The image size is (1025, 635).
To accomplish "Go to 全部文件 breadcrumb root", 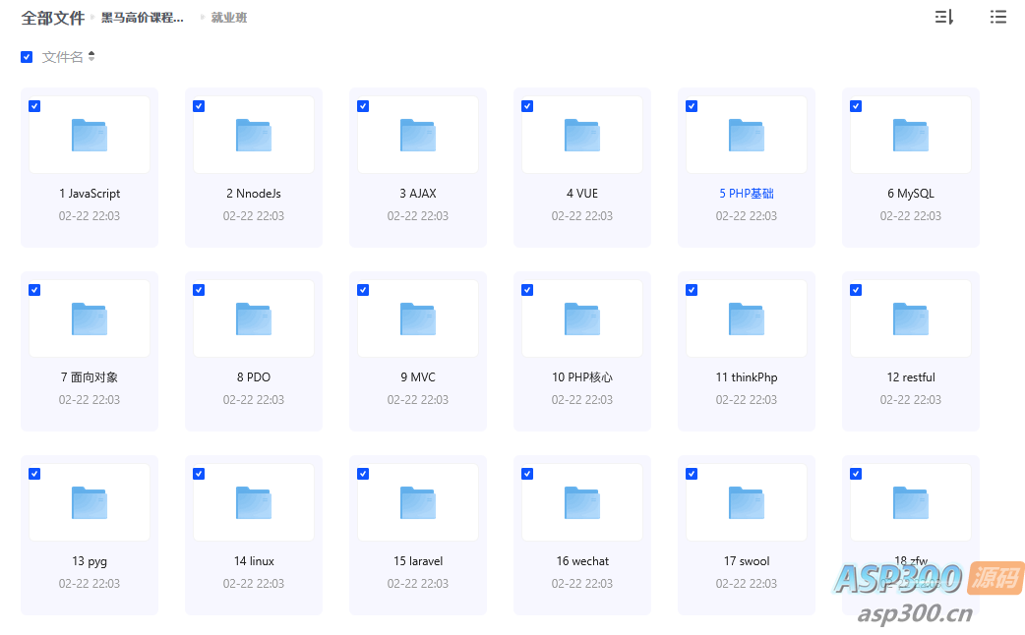I will pos(53,18).
